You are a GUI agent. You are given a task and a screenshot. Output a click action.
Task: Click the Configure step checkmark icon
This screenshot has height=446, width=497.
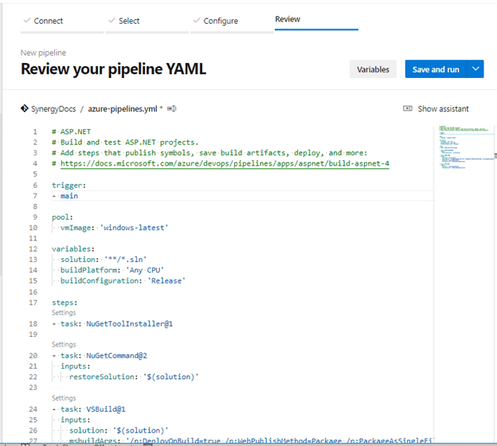coord(196,21)
